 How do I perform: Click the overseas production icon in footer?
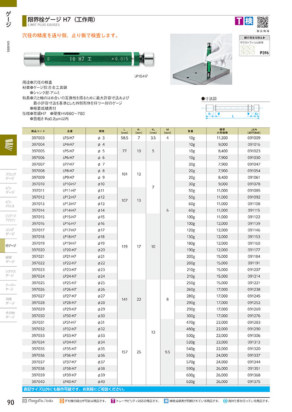(226, 401)
